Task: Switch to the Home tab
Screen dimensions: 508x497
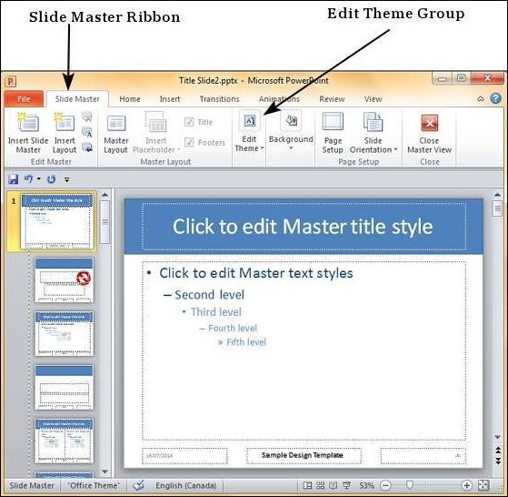Action: (x=130, y=99)
